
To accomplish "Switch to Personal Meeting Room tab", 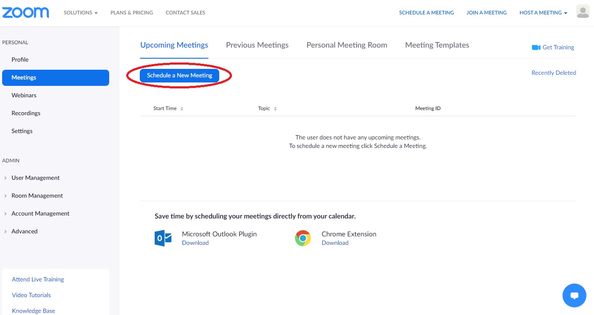I will point(347,45).
